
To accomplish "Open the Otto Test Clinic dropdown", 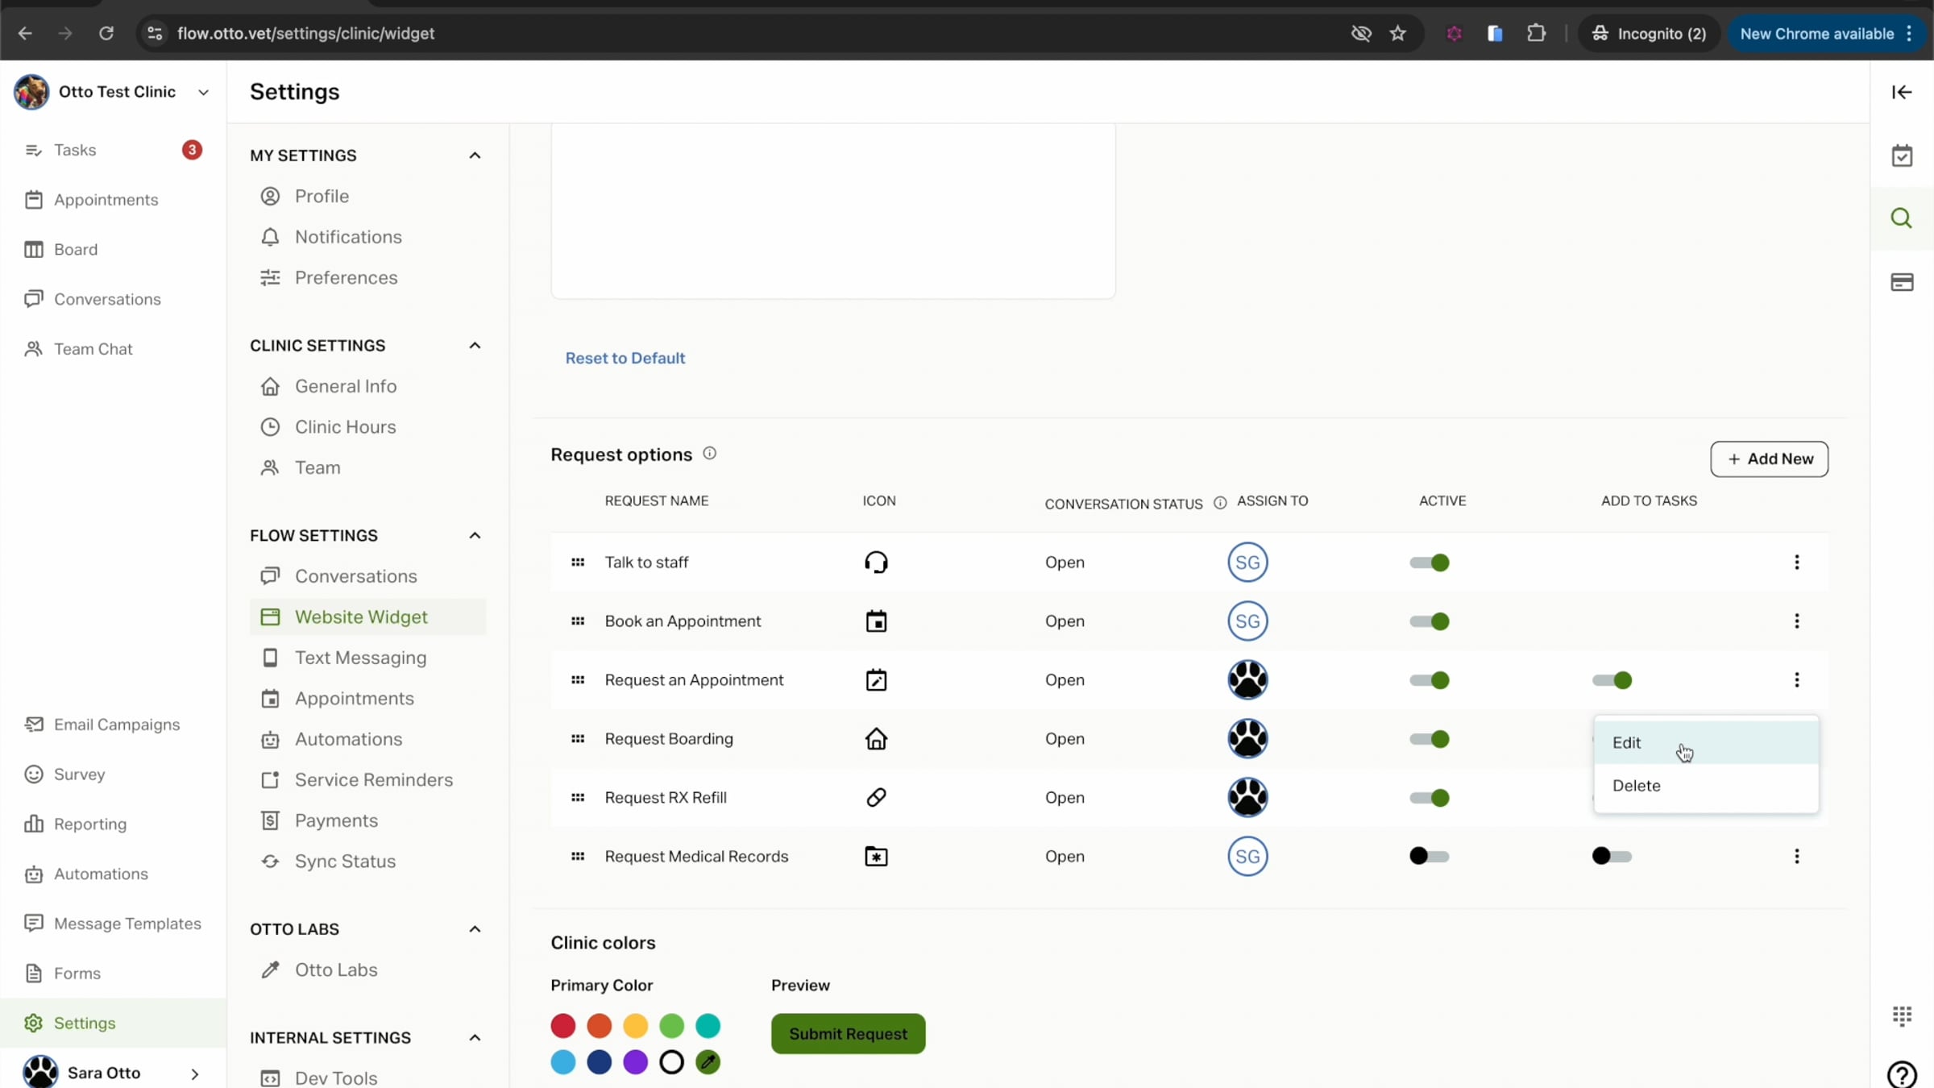I will click(204, 92).
